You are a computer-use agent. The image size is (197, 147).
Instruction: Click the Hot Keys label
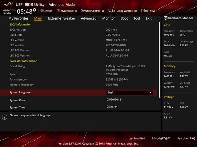click(x=150, y=11)
